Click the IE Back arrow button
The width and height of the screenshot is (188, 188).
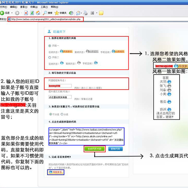(x=3, y=13)
